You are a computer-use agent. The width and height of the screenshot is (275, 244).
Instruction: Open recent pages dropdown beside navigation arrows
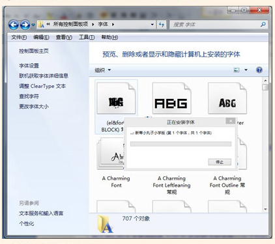click(x=33, y=25)
